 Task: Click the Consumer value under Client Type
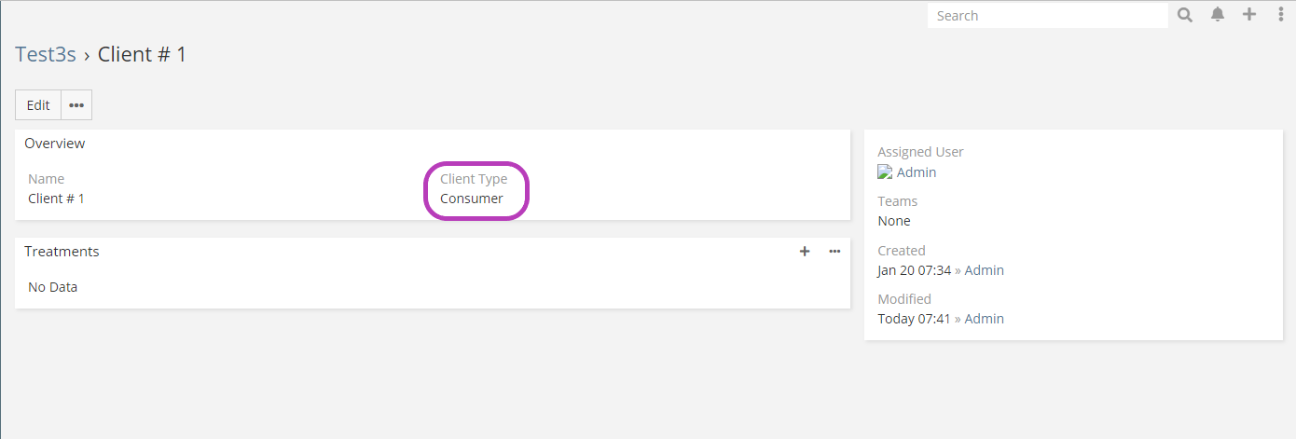click(x=472, y=199)
